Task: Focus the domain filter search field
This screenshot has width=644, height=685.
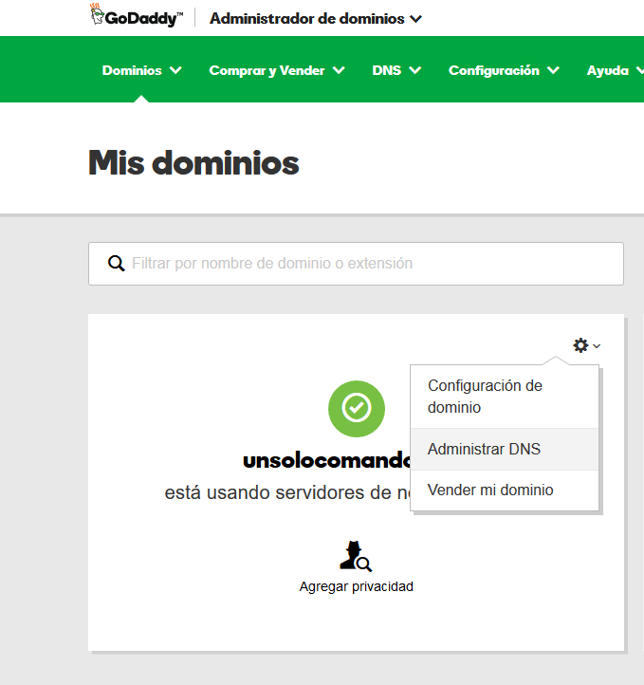Action: coord(356,264)
